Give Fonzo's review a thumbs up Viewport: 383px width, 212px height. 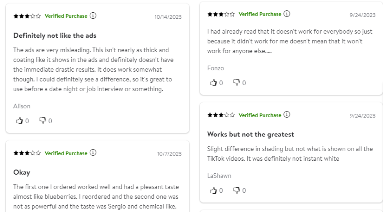[x=214, y=82]
